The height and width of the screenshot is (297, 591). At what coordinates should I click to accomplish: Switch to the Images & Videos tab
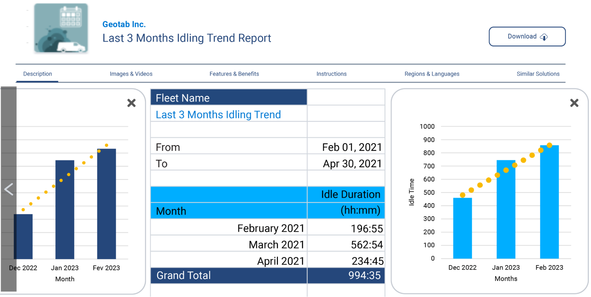click(131, 74)
